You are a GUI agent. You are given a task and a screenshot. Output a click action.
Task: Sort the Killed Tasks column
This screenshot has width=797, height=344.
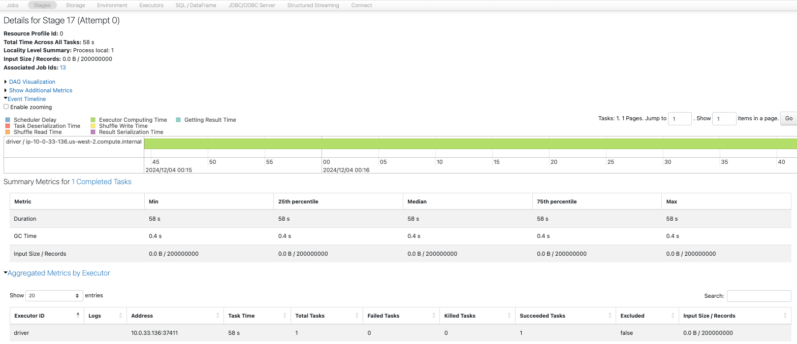(477, 316)
